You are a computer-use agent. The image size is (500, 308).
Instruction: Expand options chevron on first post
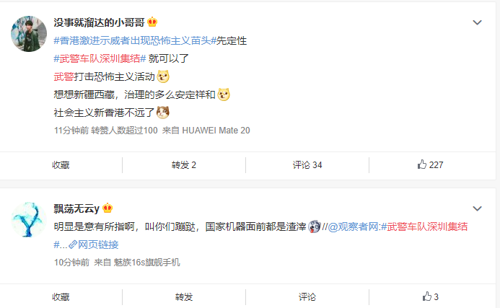477,22
